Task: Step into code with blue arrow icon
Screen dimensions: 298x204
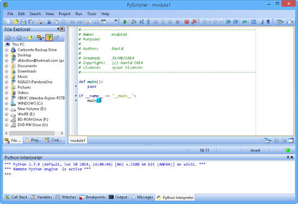Action: pos(148,22)
